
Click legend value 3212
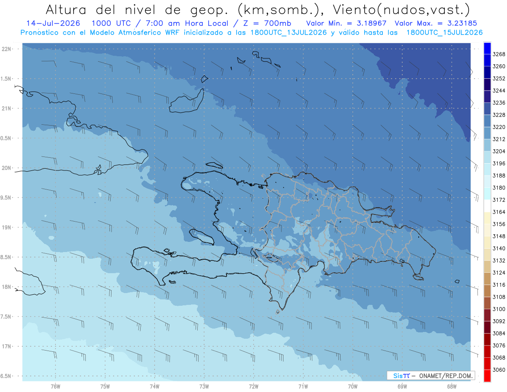click(499, 139)
